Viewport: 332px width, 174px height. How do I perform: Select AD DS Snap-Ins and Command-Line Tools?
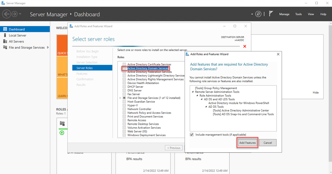[243, 114]
